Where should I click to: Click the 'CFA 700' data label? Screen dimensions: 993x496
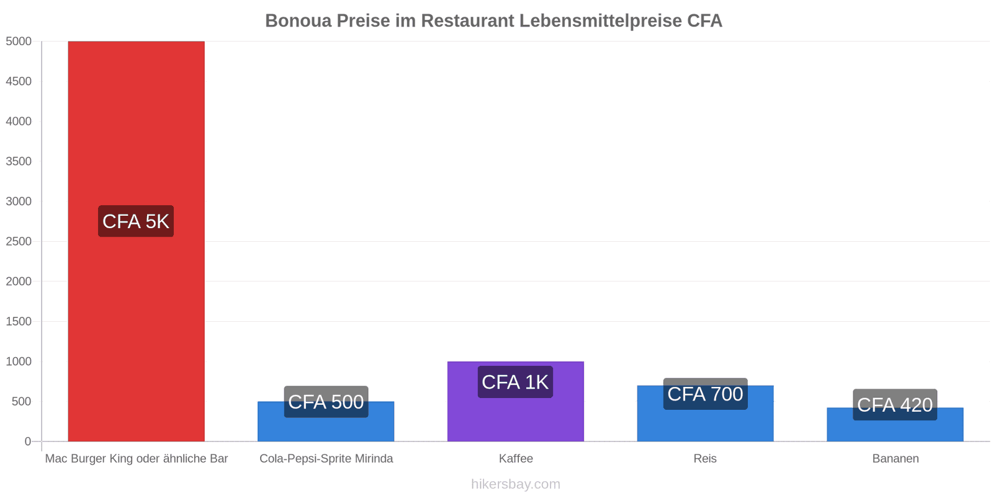(x=705, y=394)
